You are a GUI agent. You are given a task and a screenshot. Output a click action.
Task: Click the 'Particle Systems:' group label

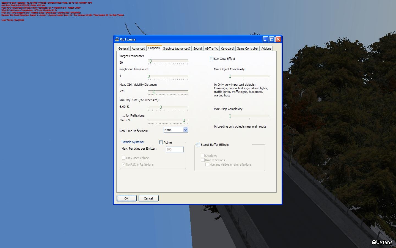[133, 142]
